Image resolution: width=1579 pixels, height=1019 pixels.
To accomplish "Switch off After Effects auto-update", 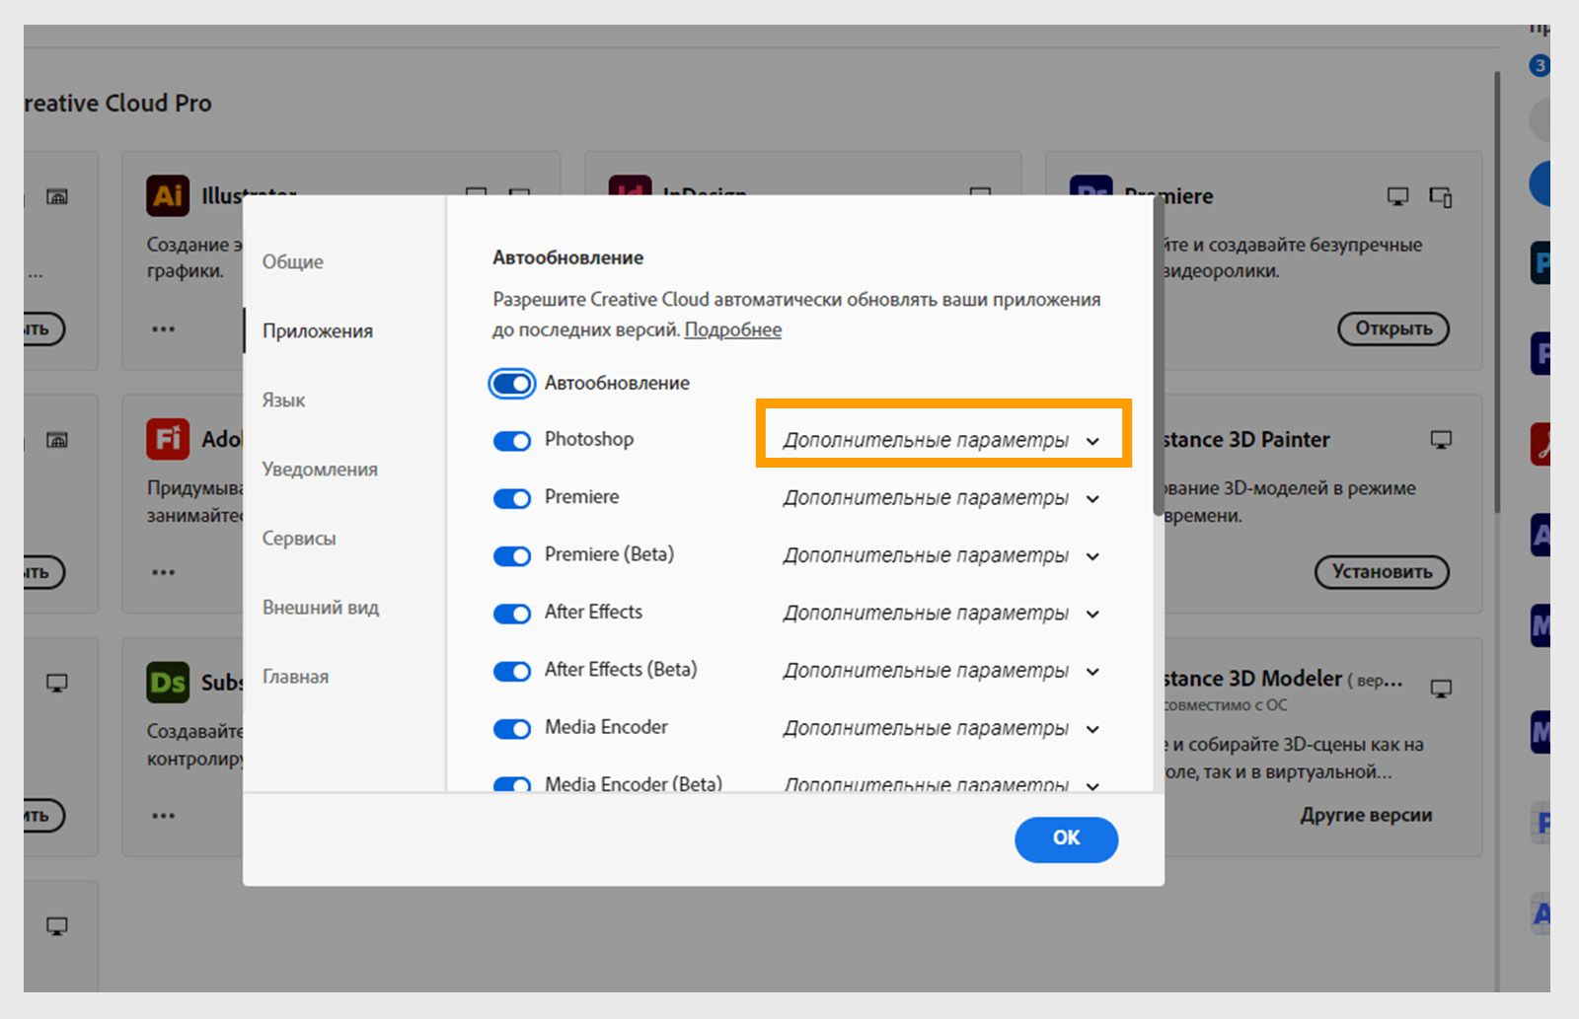I will point(512,614).
